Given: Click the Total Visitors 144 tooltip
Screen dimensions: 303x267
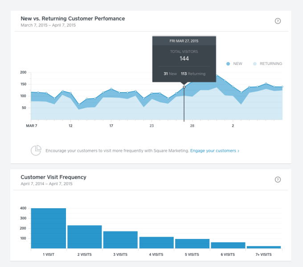Looking at the screenshot, I should (x=184, y=58).
